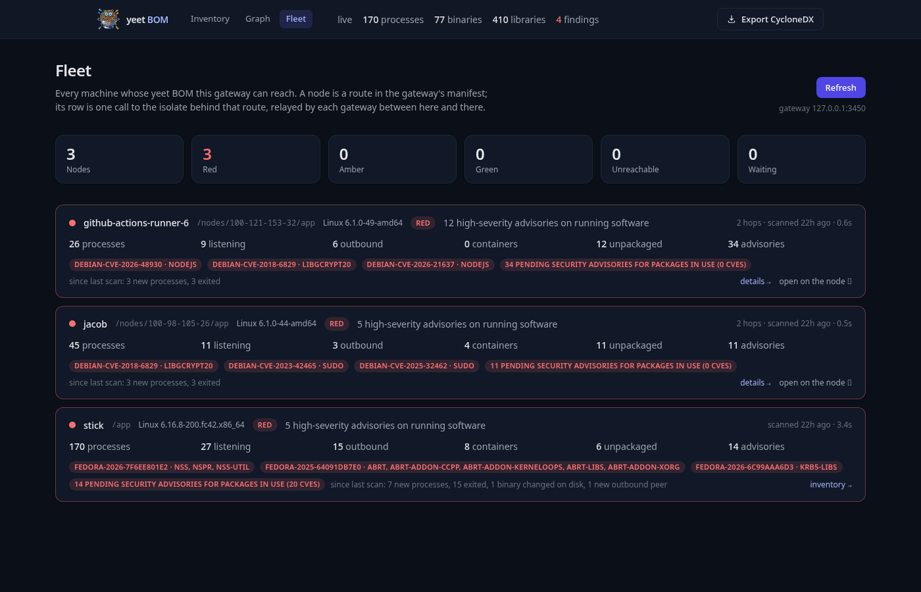921x592 pixels.
Task: Click '11 listening' on jacob row
Action: (226, 345)
